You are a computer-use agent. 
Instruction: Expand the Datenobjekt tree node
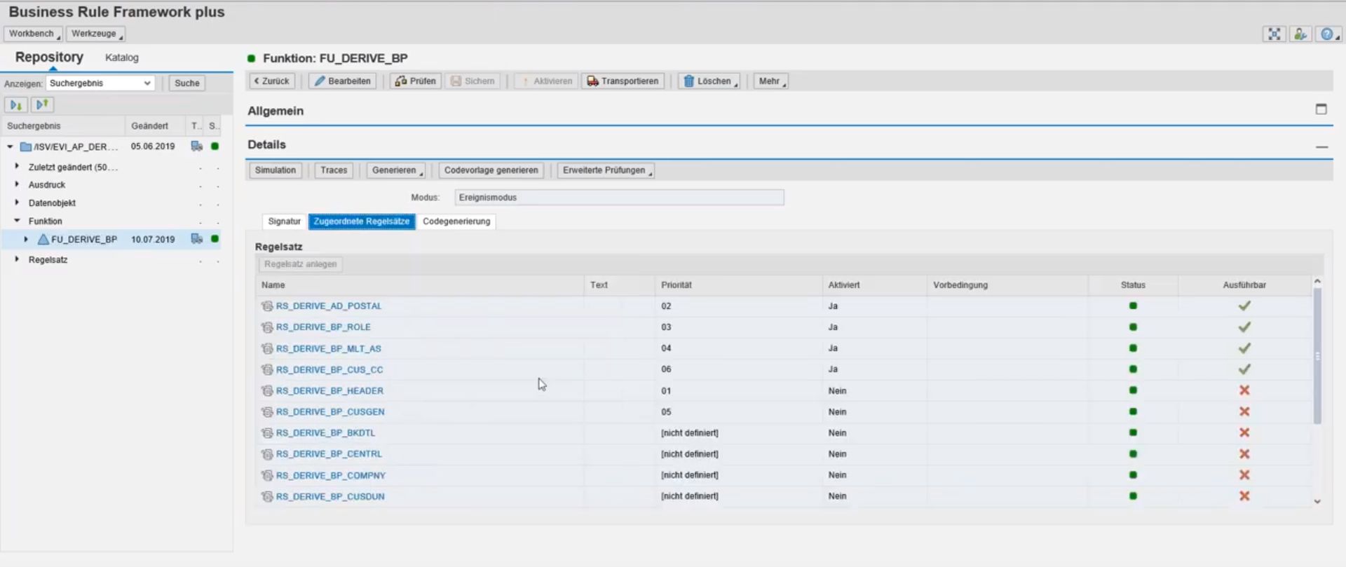[x=17, y=203]
